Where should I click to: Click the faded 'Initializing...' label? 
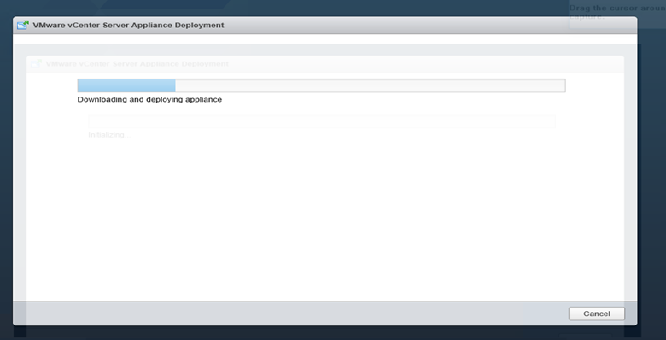pyautogui.click(x=109, y=135)
